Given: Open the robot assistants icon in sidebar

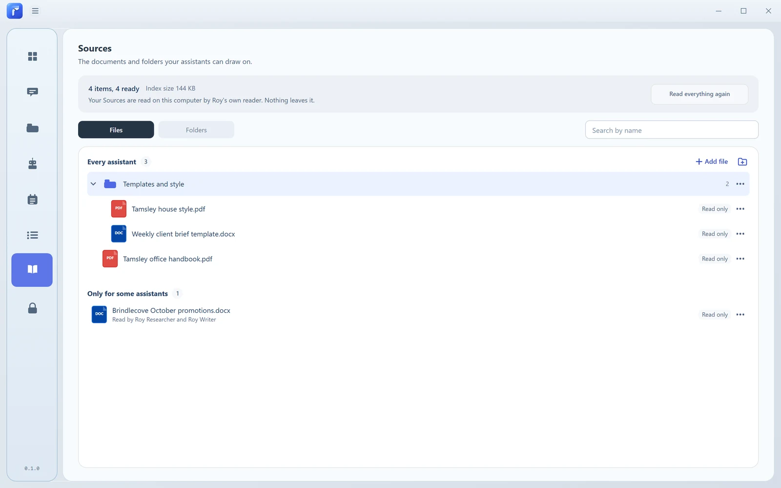Looking at the screenshot, I should pyautogui.click(x=32, y=163).
